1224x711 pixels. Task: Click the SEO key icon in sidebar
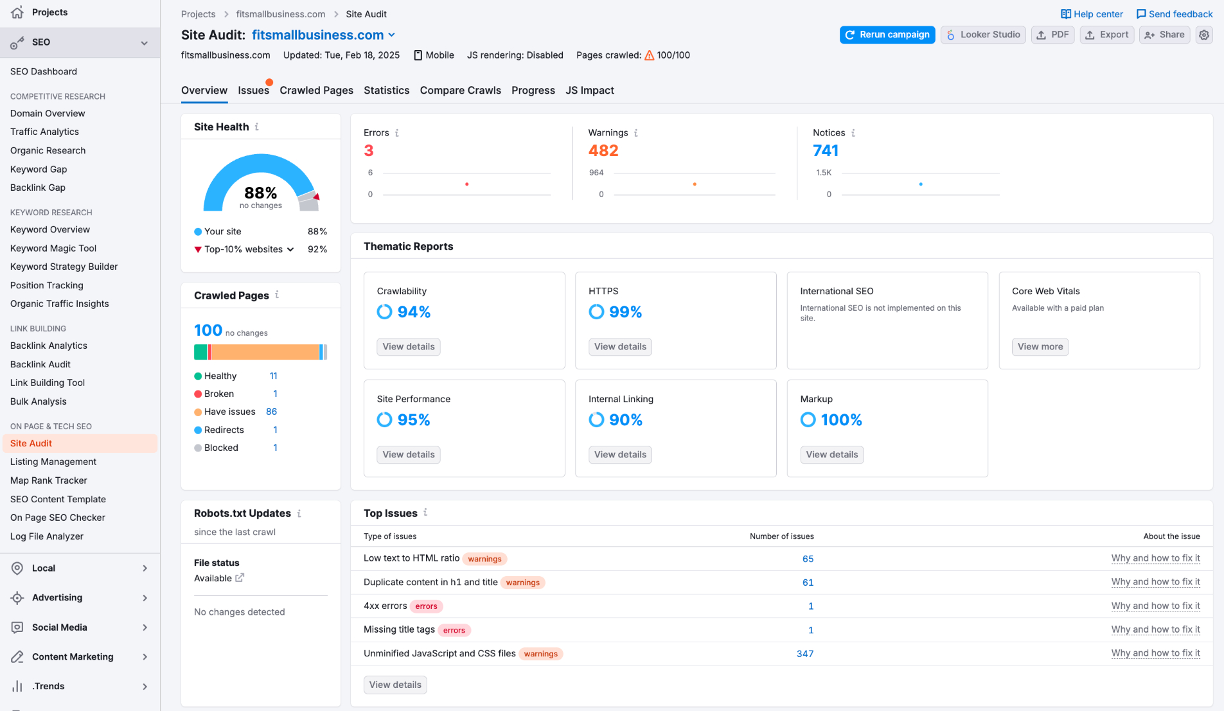click(x=17, y=42)
